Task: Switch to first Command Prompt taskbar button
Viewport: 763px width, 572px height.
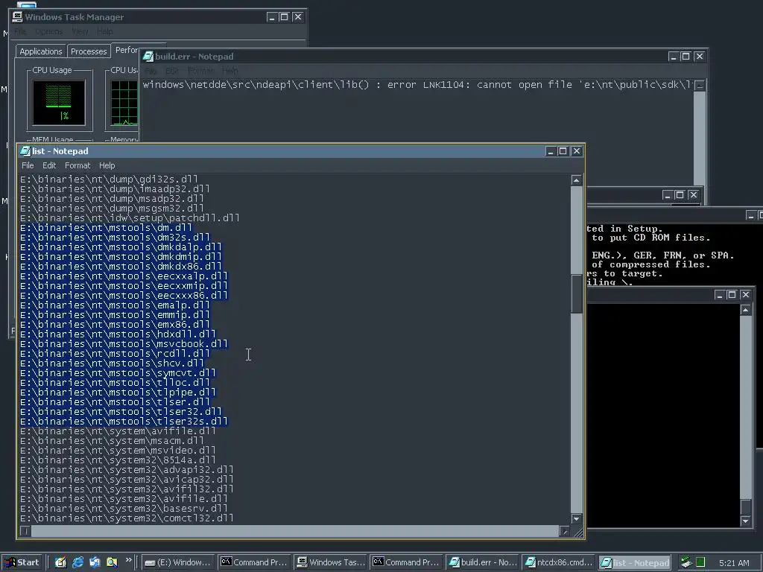Action: 253,562
